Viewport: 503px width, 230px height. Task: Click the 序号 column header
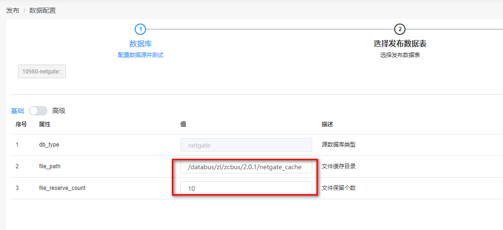21,124
